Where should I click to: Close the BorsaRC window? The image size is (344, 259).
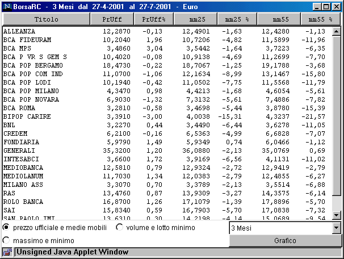tap(336, 7)
